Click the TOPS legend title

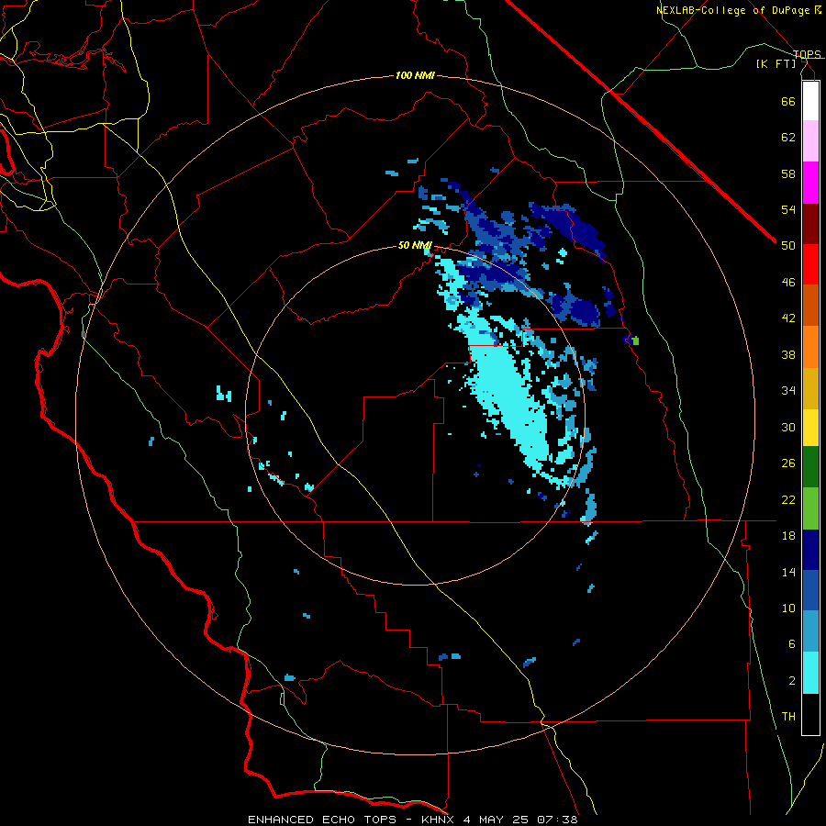click(807, 54)
